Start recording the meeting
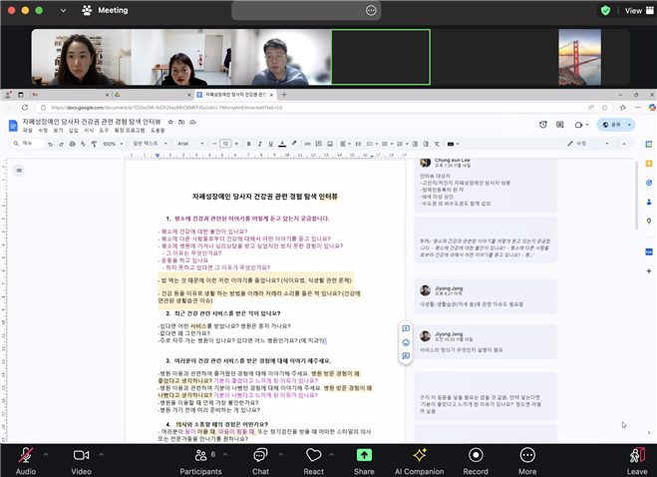The image size is (657, 477). [x=476, y=461]
